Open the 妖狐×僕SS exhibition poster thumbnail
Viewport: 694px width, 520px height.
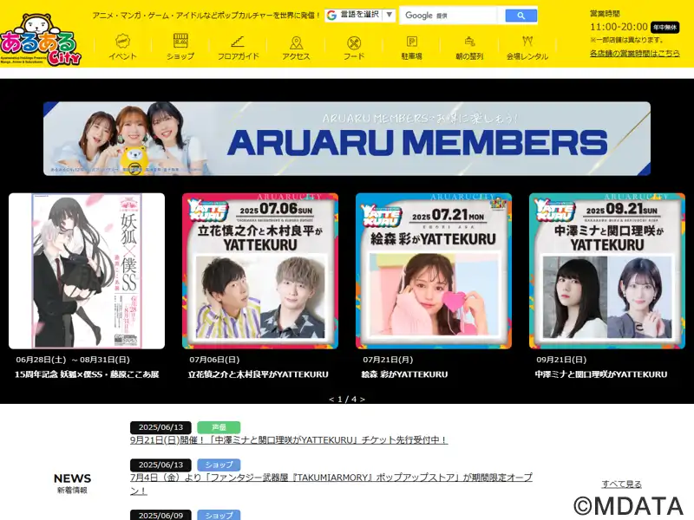pyautogui.click(x=87, y=270)
